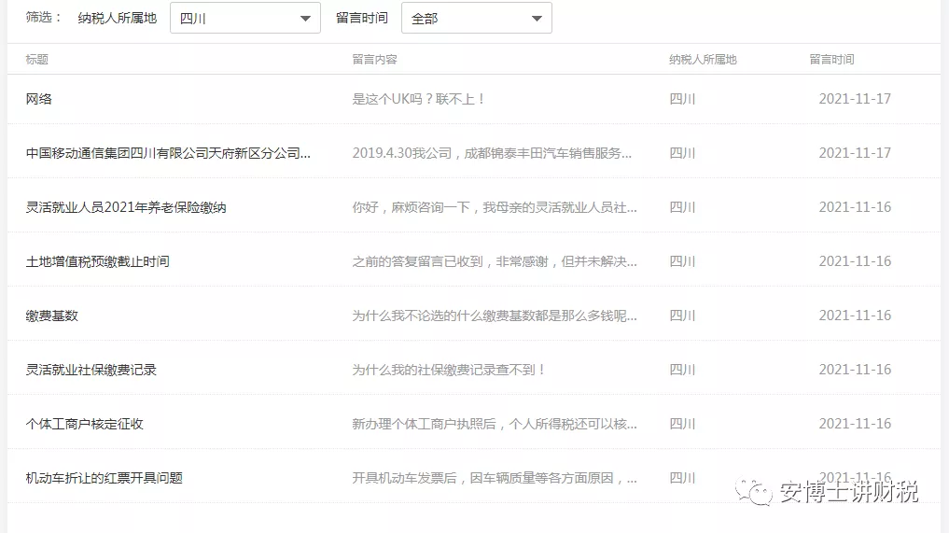Viewport: 949px width, 533px height.
Task: Open the 土地增值税预缴截止时间 message
Action: pos(97,261)
